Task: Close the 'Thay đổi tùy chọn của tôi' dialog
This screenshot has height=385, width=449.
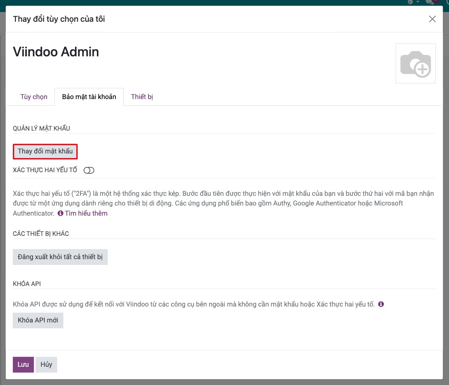Action: pos(432,19)
